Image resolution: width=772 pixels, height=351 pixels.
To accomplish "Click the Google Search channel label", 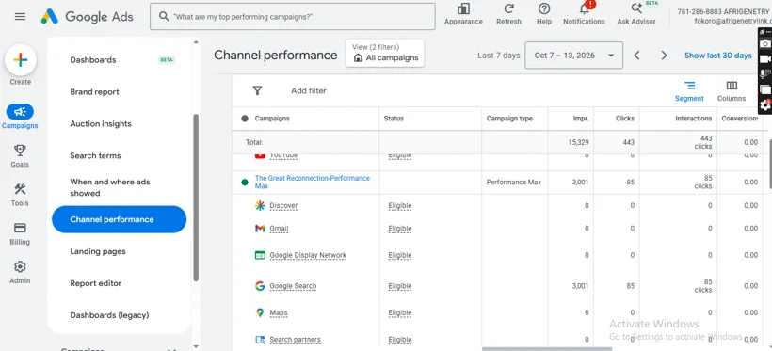I will [x=293, y=286].
